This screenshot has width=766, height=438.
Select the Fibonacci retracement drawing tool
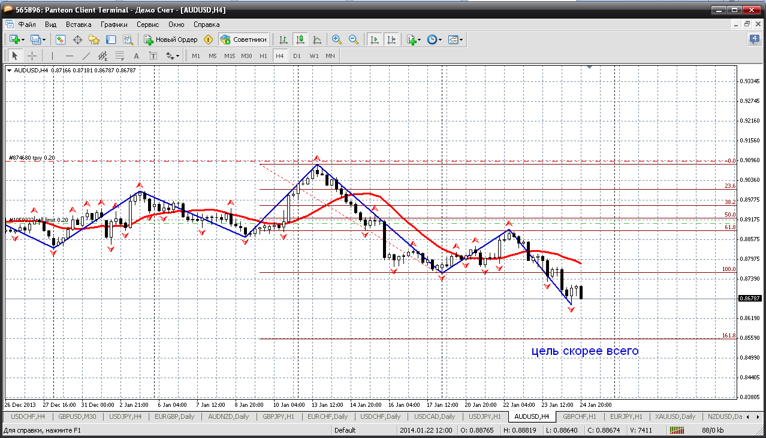tap(120, 56)
